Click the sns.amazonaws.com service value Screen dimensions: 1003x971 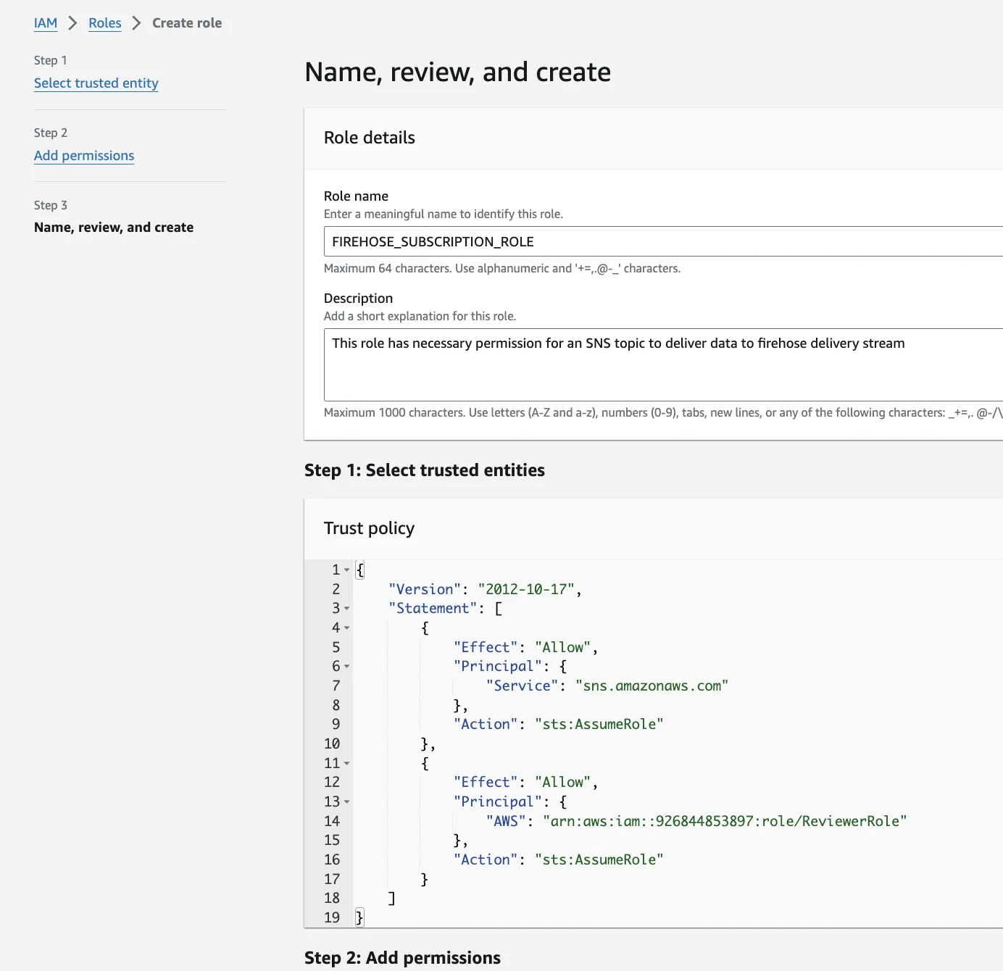tap(652, 686)
